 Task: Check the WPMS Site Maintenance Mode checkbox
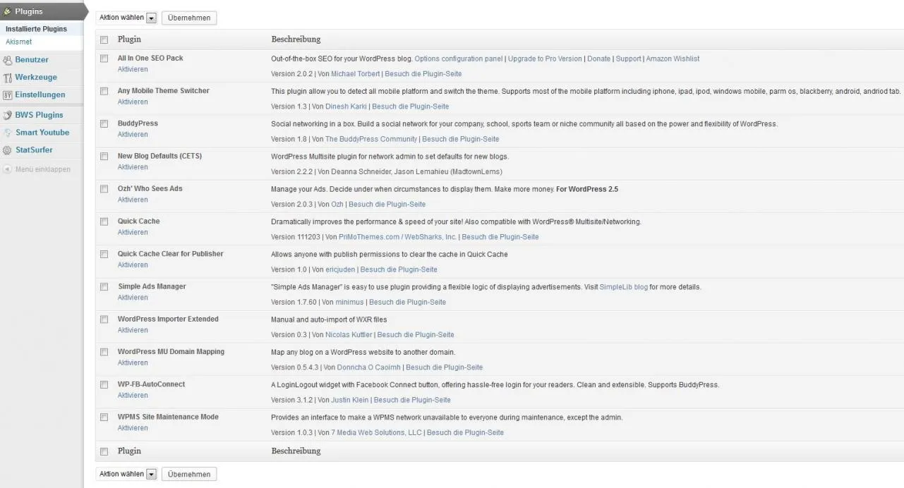104,417
